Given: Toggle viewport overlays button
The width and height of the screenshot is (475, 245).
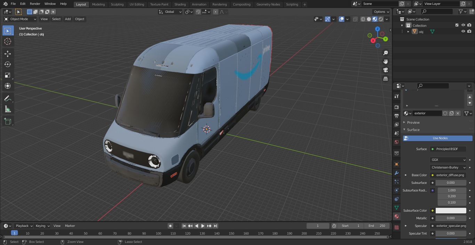Looking at the screenshot, I should point(341,19).
